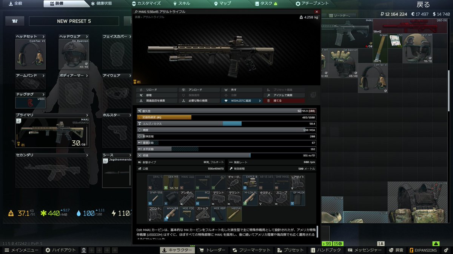Select the SMR MK16 handguard mod slot
Viewport: 453px width, 254px height.
pos(282,182)
